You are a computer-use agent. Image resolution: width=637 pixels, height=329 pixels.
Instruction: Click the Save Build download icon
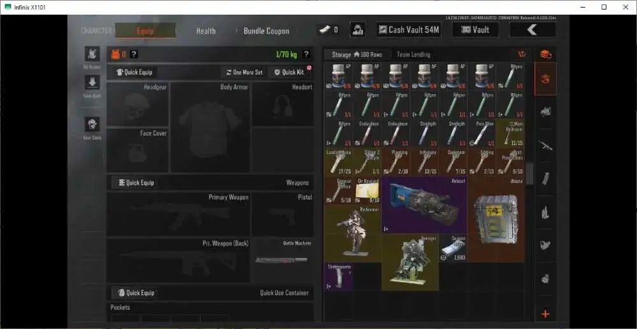[x=92, y=82]
